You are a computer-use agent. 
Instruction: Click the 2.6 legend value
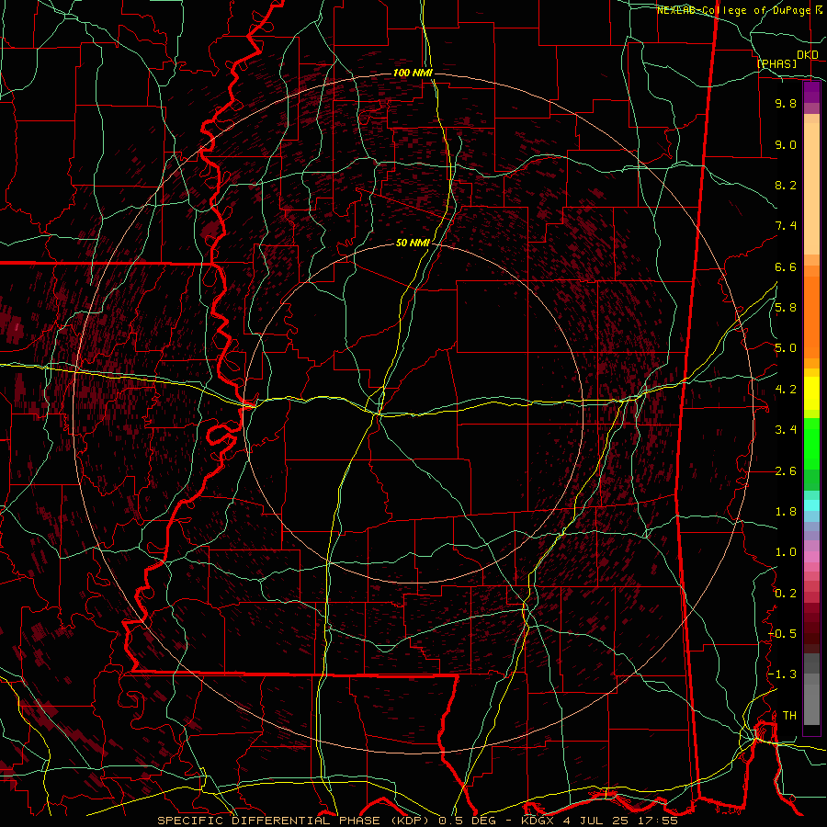786,471
